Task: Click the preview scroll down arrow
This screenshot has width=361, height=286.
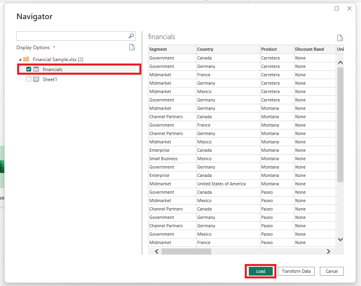Action: [x=340, y=240]
